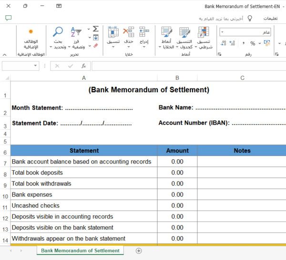The width and height of the screenshot is (286, 260).
Task: Add a new sheet with plus button
Action: tap(139, 250)
